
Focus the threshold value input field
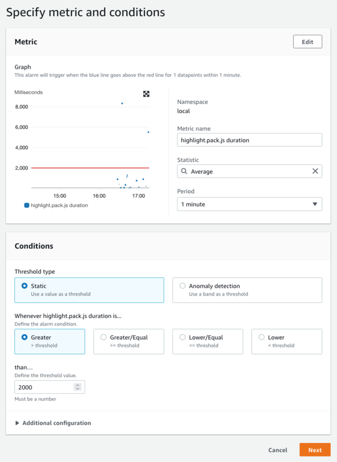(44, 387)
